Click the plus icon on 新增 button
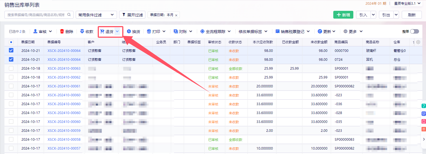Image resolution: width=426 pixels, height=154 pixels. point(339,15)
